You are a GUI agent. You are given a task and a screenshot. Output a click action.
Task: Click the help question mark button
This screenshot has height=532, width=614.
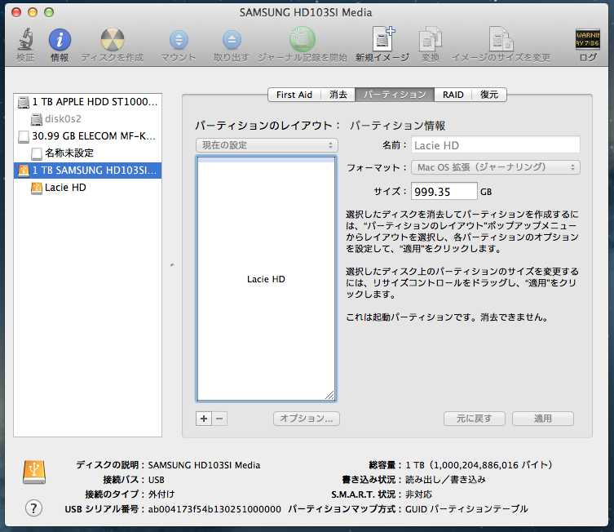[x=33, y=508]
